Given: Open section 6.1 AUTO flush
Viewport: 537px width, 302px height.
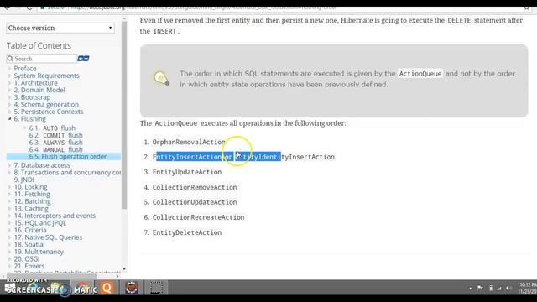Looking at the screenshot, I should point(52,128).
